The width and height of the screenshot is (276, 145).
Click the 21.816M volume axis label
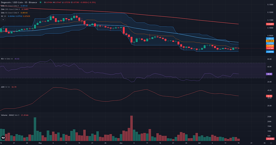(270, 139)
